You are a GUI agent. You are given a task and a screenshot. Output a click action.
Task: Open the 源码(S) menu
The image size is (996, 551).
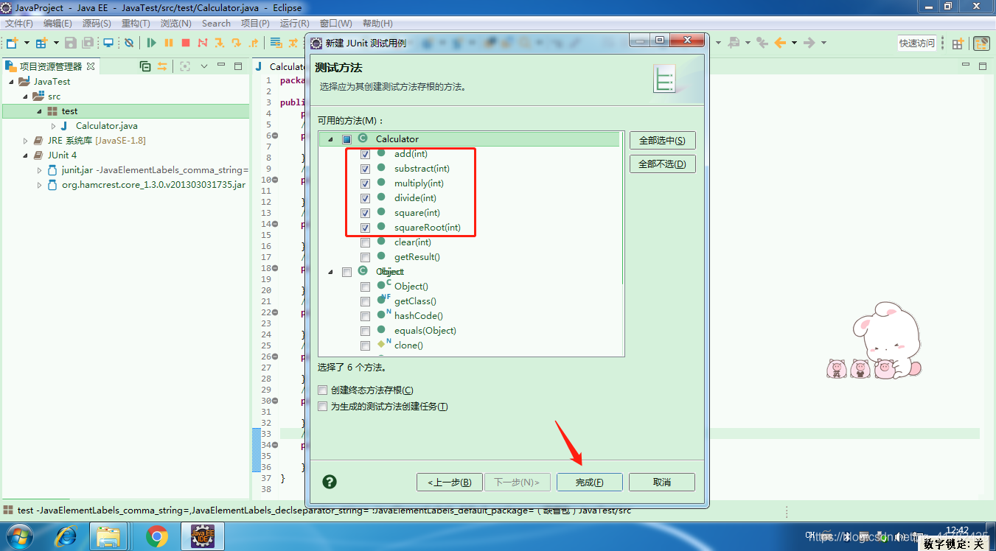[97, 24]
